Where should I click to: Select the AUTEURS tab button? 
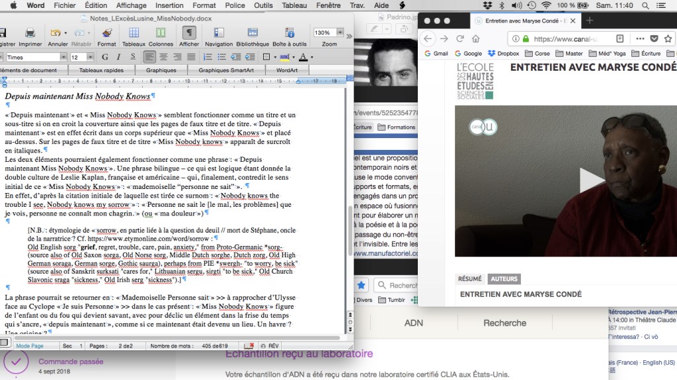tap(504, 279)
